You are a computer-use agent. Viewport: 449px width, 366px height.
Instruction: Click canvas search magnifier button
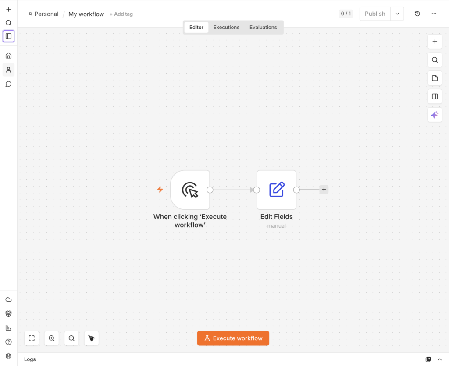[x=435, y=60]
